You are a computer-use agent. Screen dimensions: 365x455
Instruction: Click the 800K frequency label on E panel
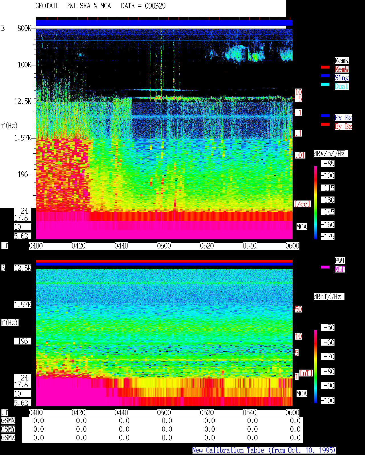click(x=24, y=28)
